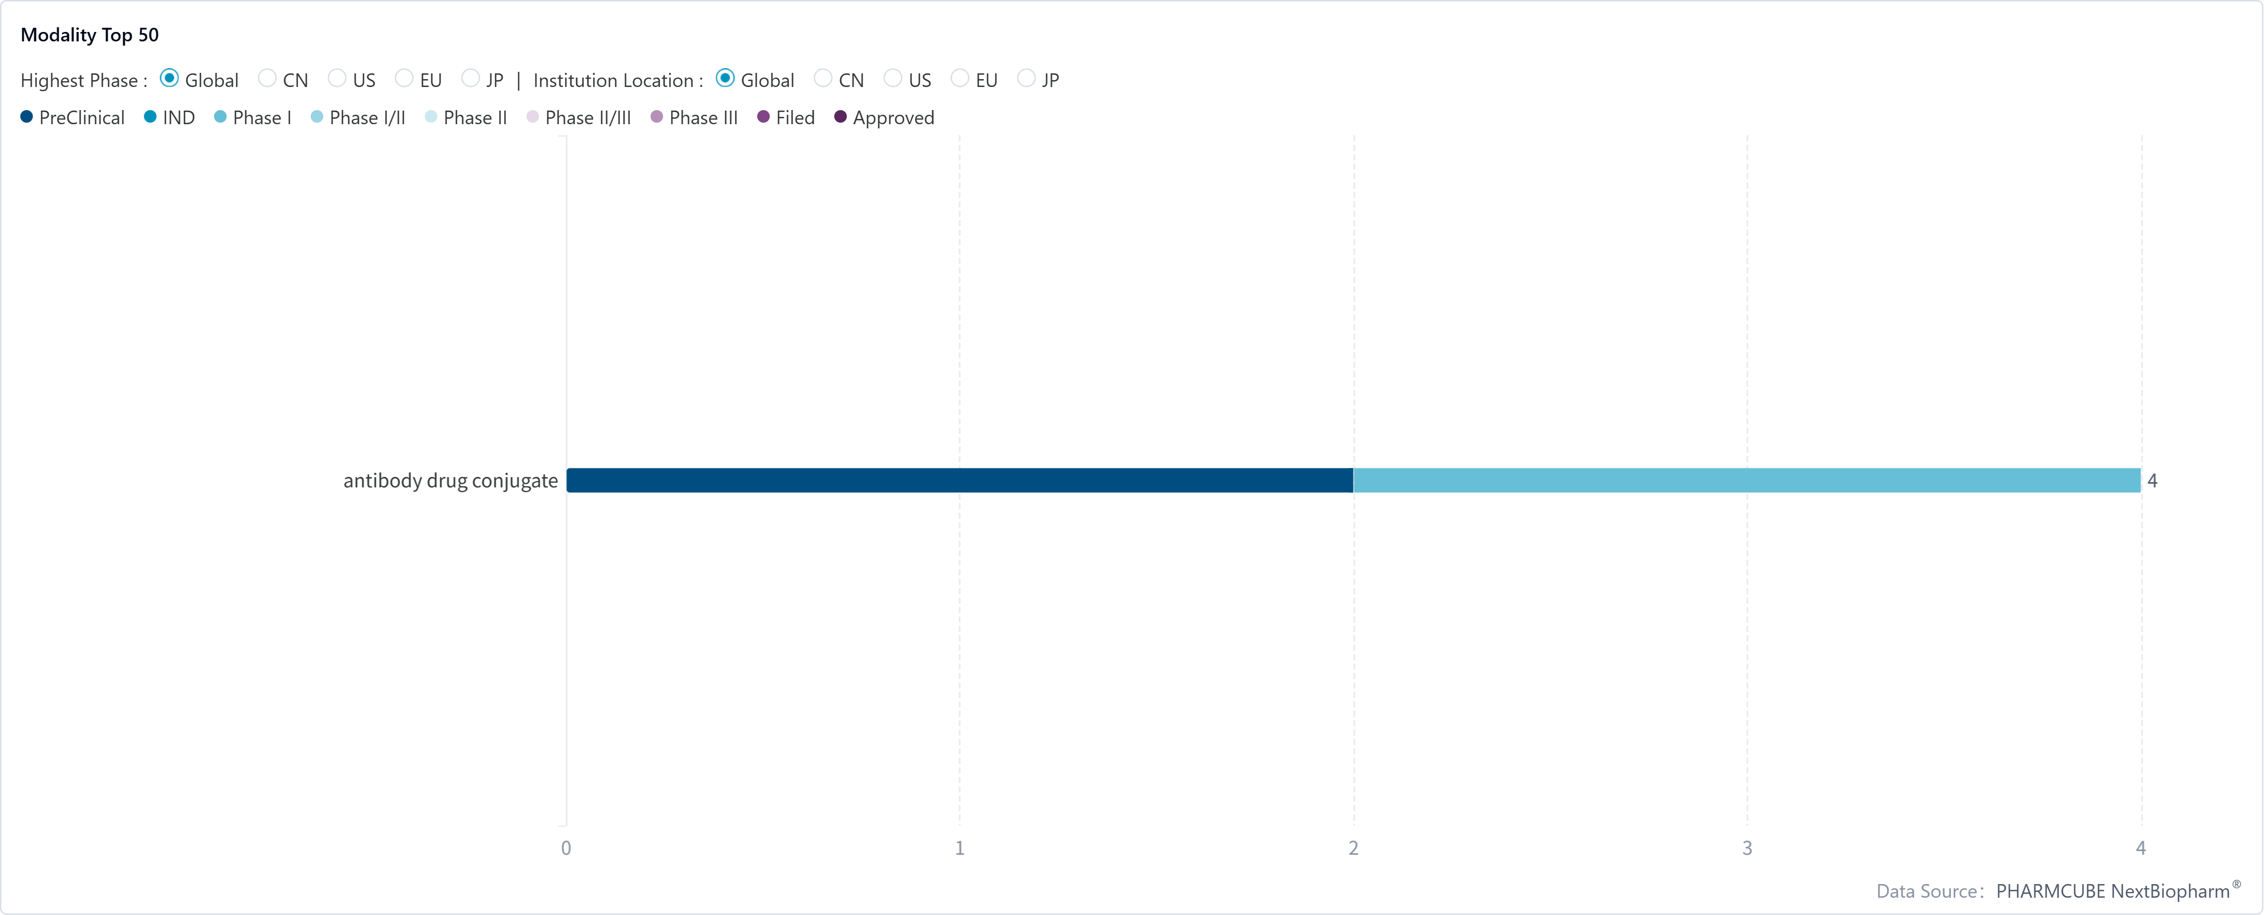Toggle IND legend series
2264x915 pixels.
click(x=170, y=118)
